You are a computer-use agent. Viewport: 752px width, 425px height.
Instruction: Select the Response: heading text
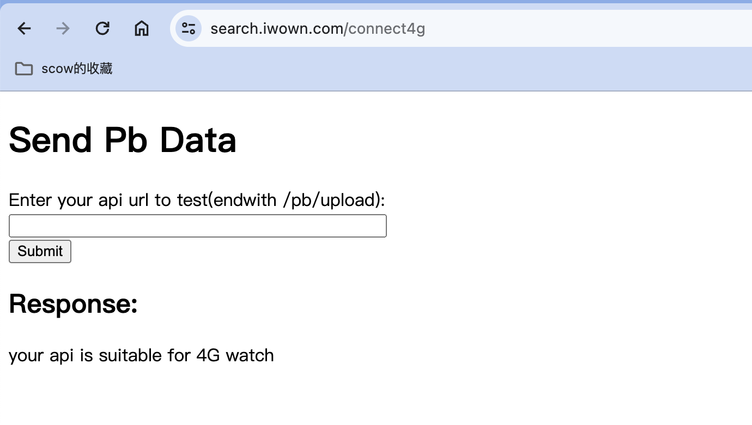pyautogui.click(x=72, y=304)
